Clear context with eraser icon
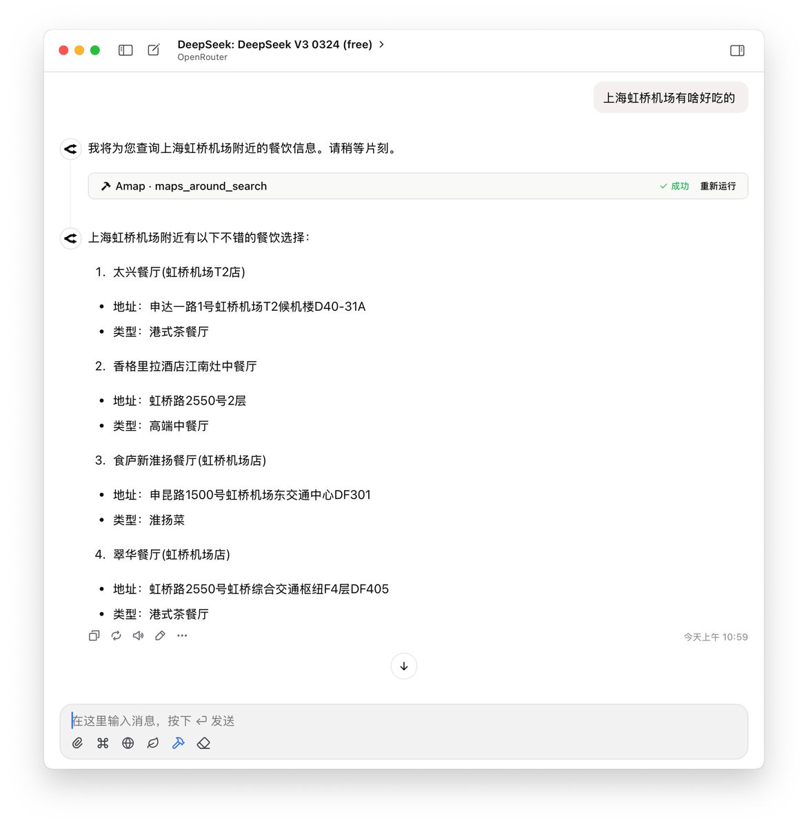The image size is (808, 827). (203, 743)
